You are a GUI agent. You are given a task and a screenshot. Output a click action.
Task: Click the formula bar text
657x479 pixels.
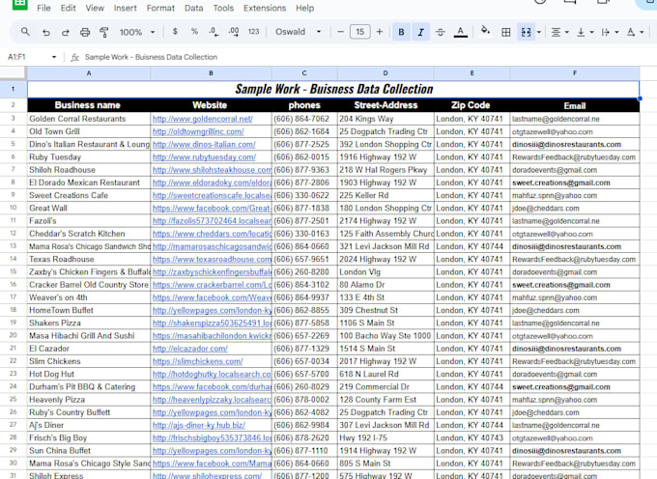pos(151,57)
